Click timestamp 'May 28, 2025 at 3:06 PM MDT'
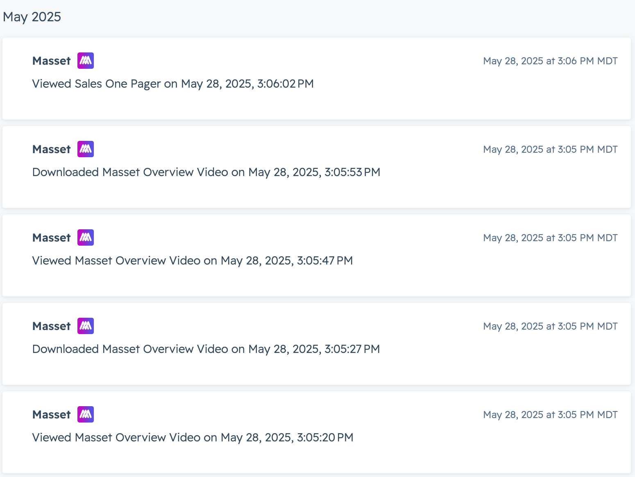 click(x=550, y=61)
